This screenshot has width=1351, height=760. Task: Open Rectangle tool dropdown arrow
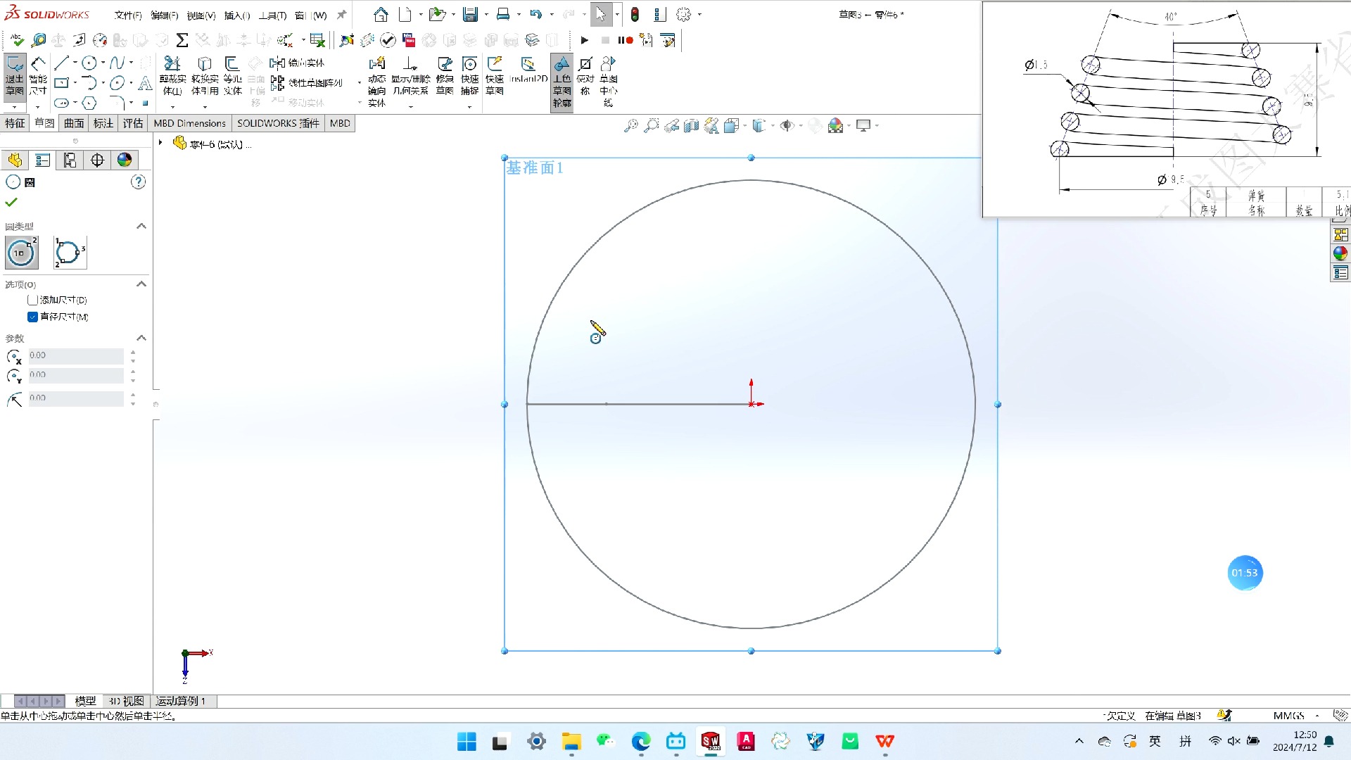(75, 83)
